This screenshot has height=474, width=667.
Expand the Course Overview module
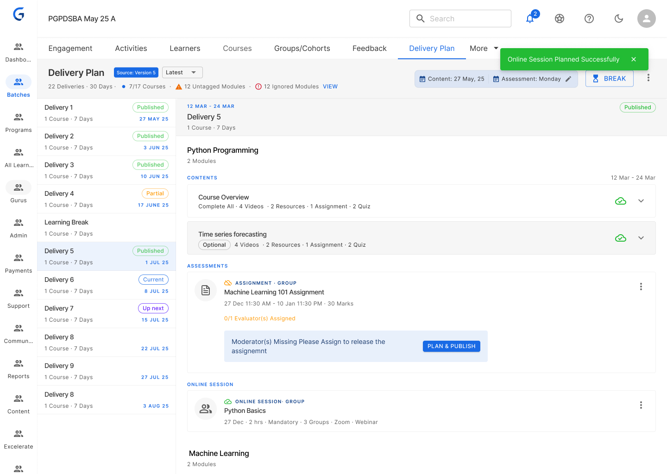641,201
